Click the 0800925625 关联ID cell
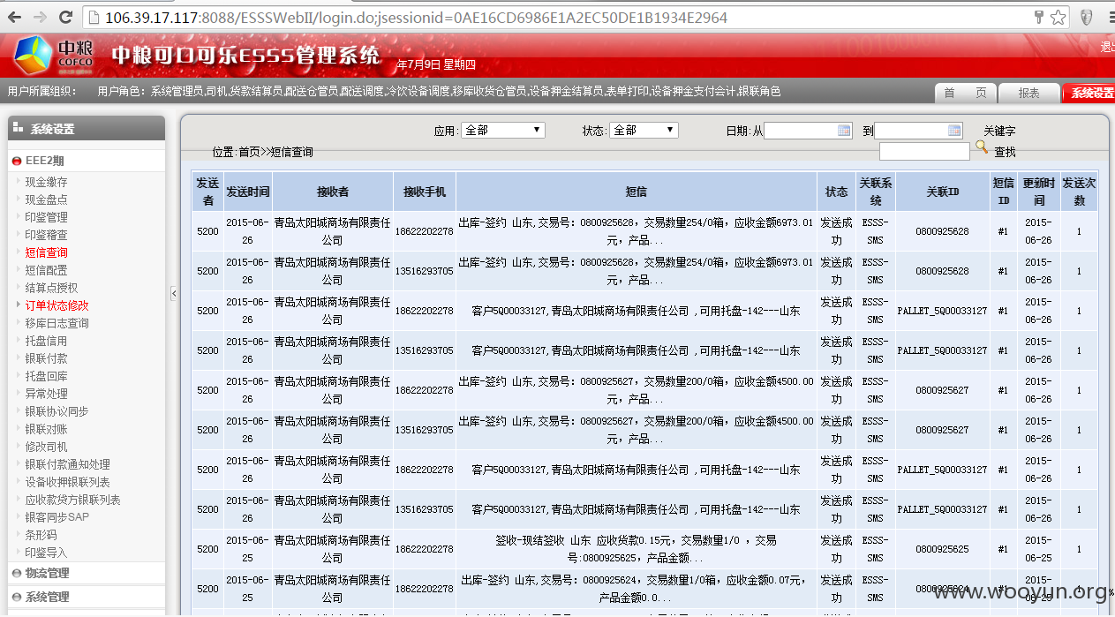 click(x=942, y=549)
